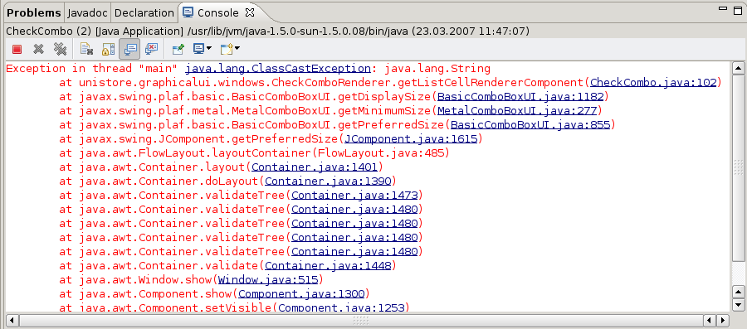Click the horizontal scrollbar far-left arrow

point(12,321)
